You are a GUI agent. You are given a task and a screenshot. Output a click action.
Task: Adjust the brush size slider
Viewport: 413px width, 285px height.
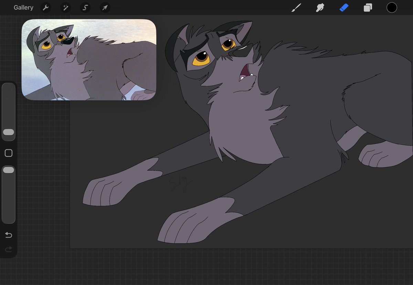(9, 112)
